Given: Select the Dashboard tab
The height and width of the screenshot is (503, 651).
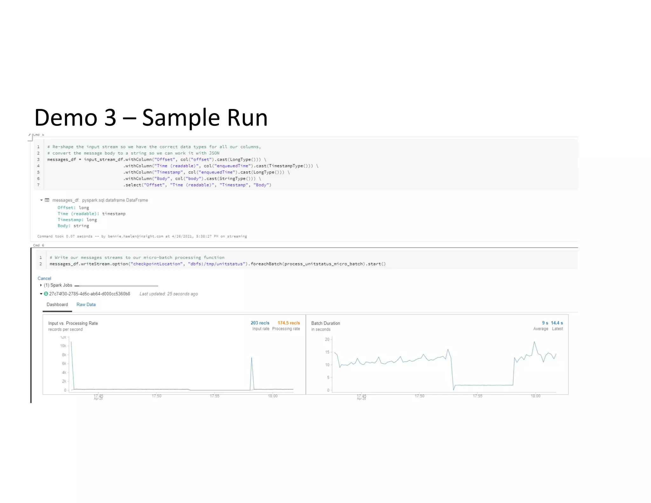Looking at the screenshot, I should (57, 305).
